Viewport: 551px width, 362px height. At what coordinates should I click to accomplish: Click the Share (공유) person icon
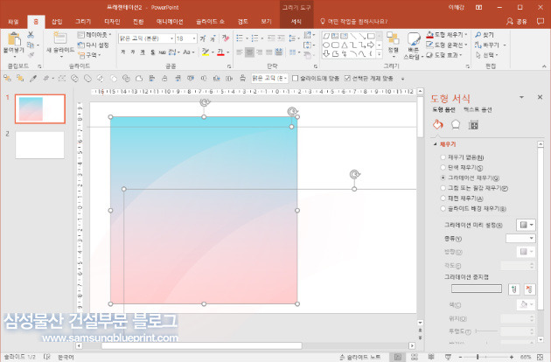click(510, 22)
